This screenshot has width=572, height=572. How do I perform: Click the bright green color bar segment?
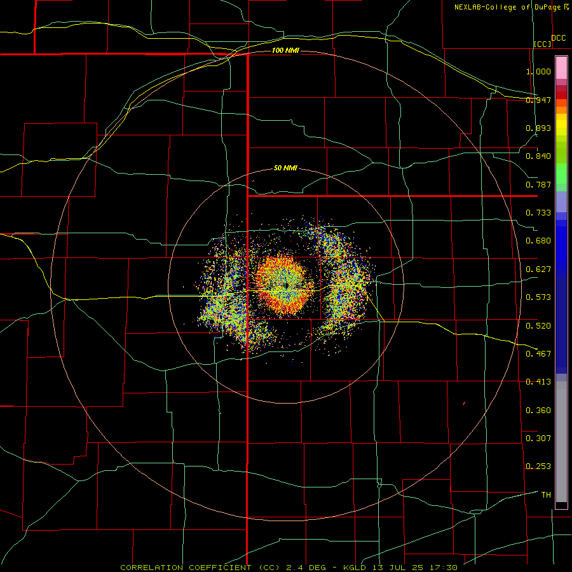pyautogui.click(x=561, y=174)
